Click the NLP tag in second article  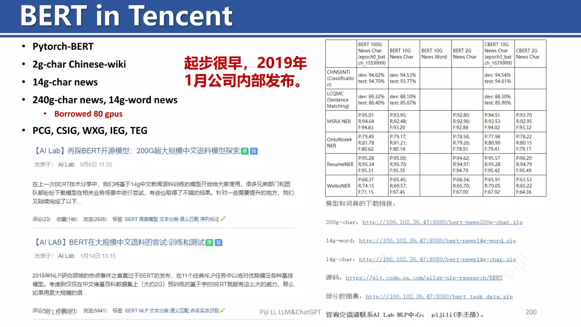pyautogui.click(x=144, y=311)
